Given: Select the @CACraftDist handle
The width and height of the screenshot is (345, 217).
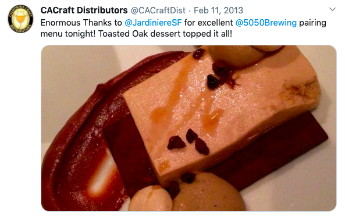Looking at the screenshot, I should click(x=158, y=10).
